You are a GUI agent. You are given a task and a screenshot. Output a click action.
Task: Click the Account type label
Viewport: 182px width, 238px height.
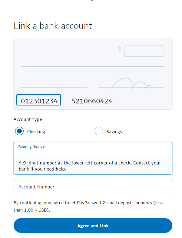click(x=28, y=119)
